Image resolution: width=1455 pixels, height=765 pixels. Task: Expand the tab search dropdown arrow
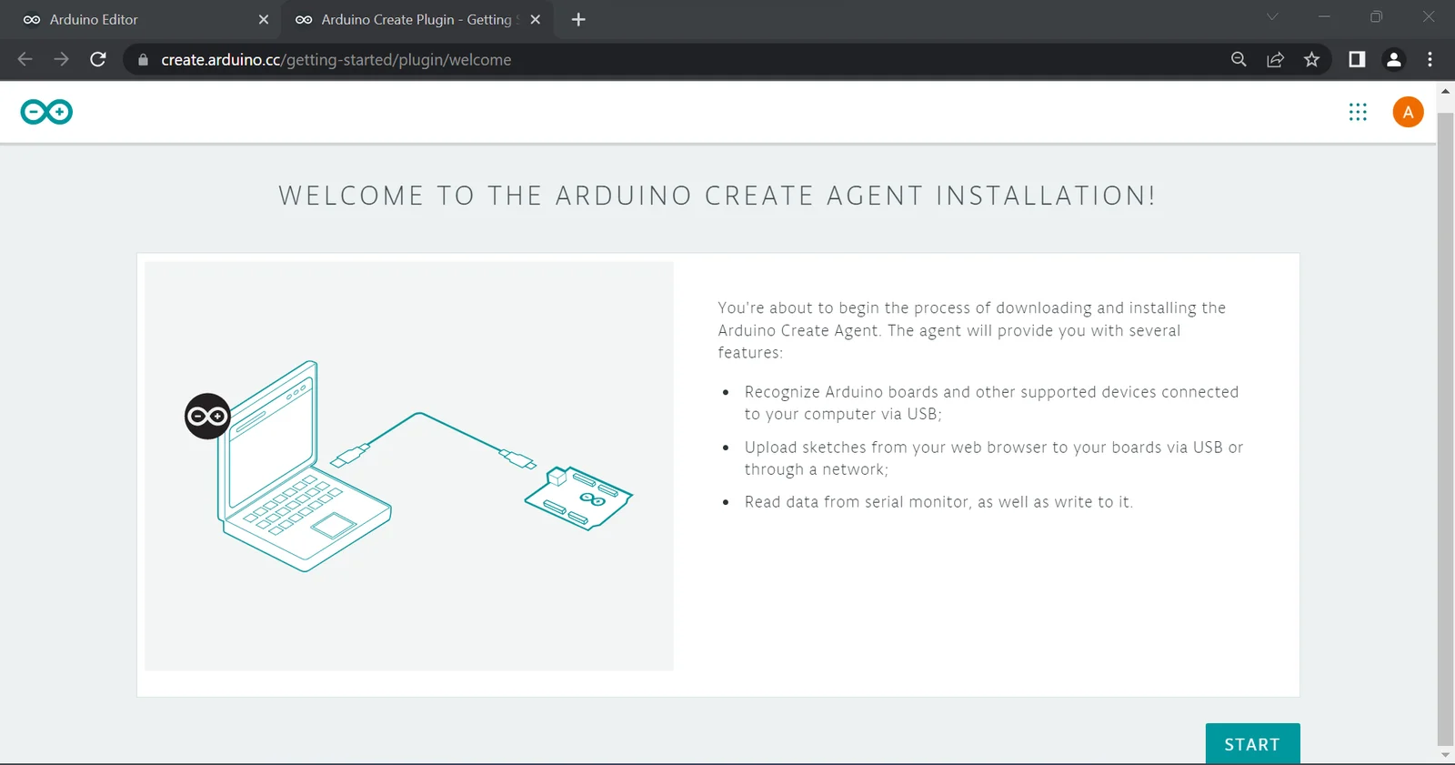[1272, 16]
